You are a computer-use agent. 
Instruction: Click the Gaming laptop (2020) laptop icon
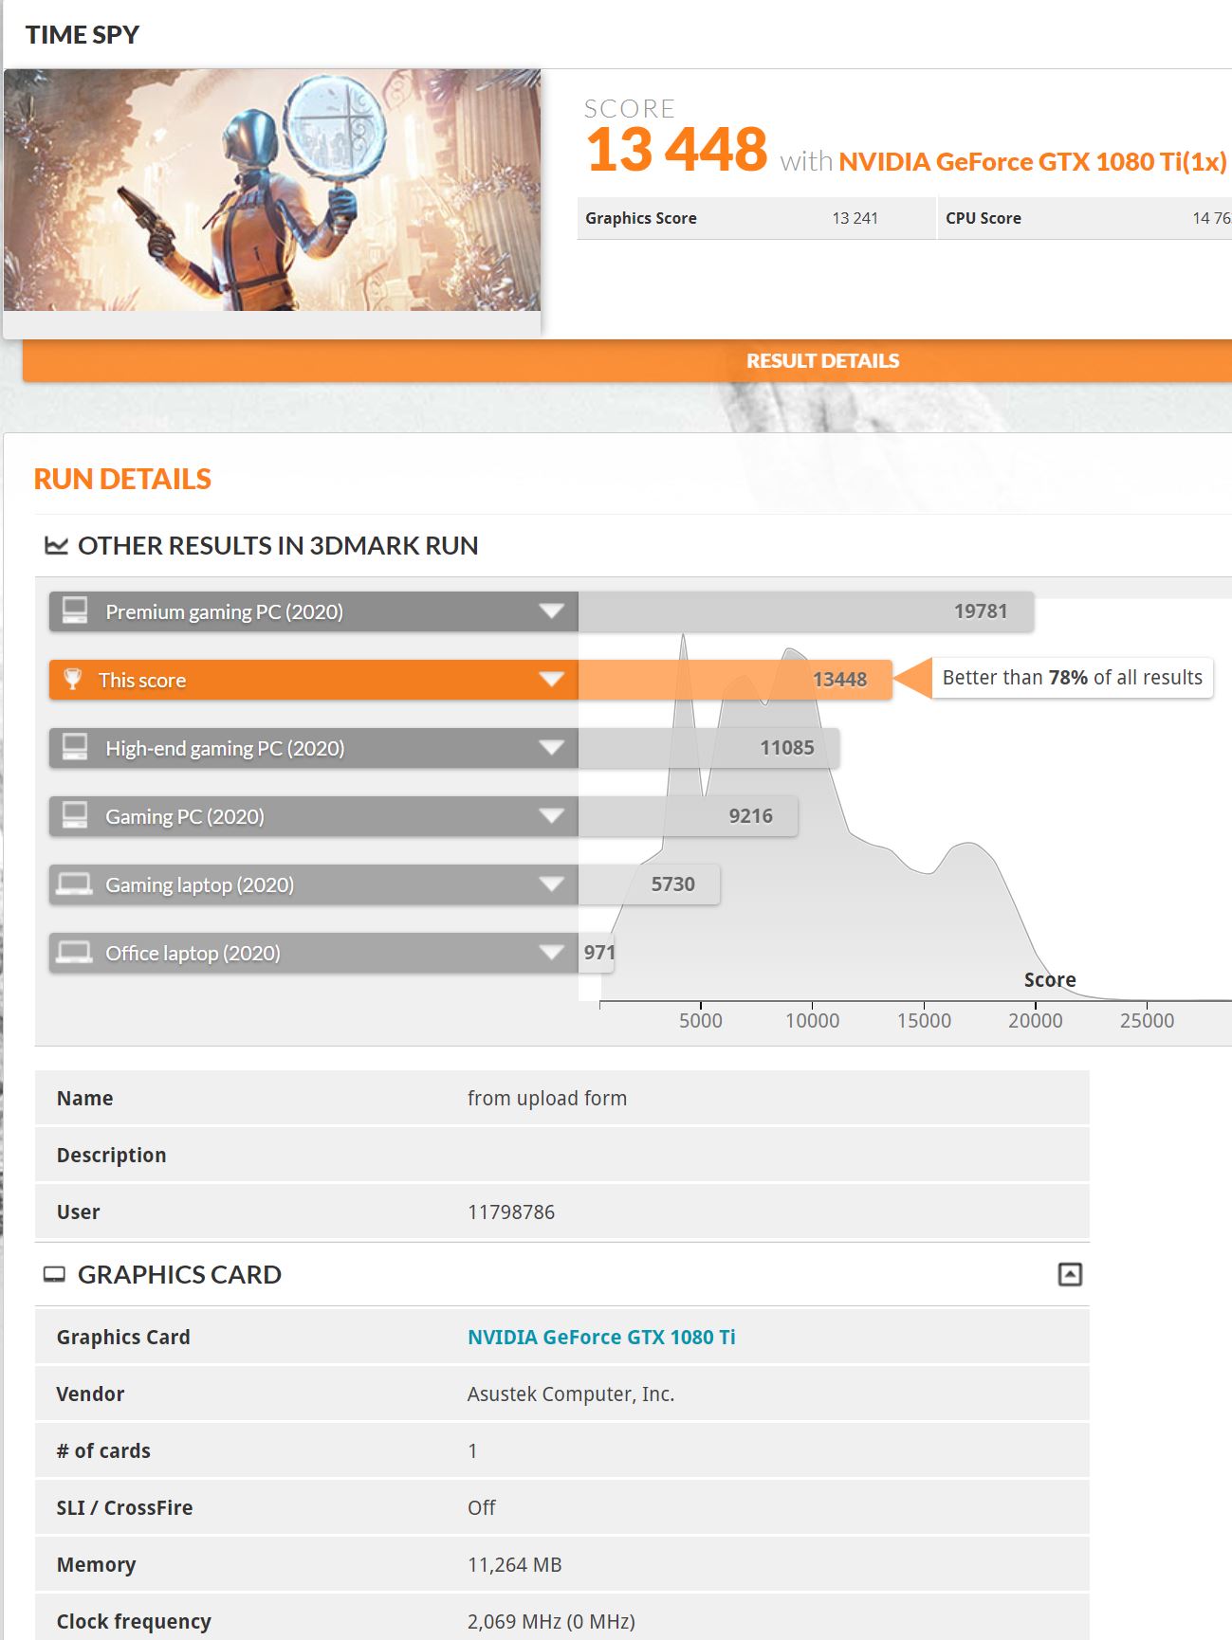point(75,884)
